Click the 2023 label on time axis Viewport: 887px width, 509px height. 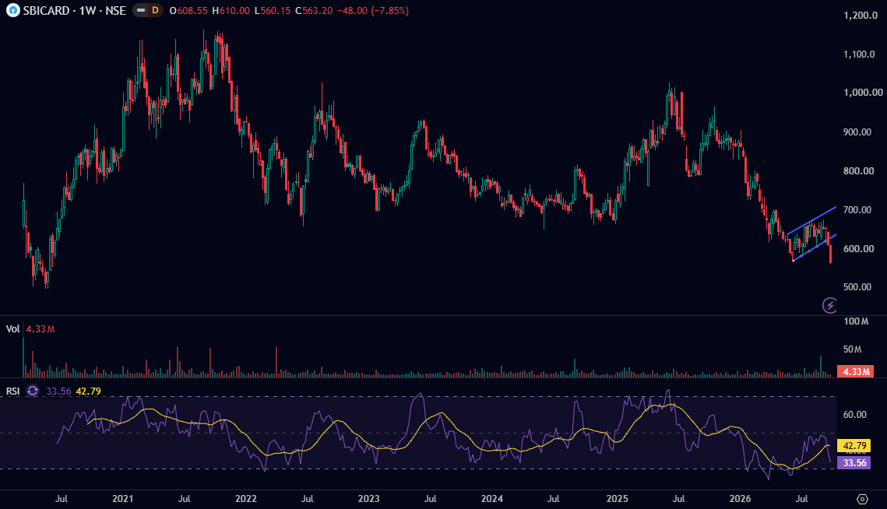click(369, 499)
